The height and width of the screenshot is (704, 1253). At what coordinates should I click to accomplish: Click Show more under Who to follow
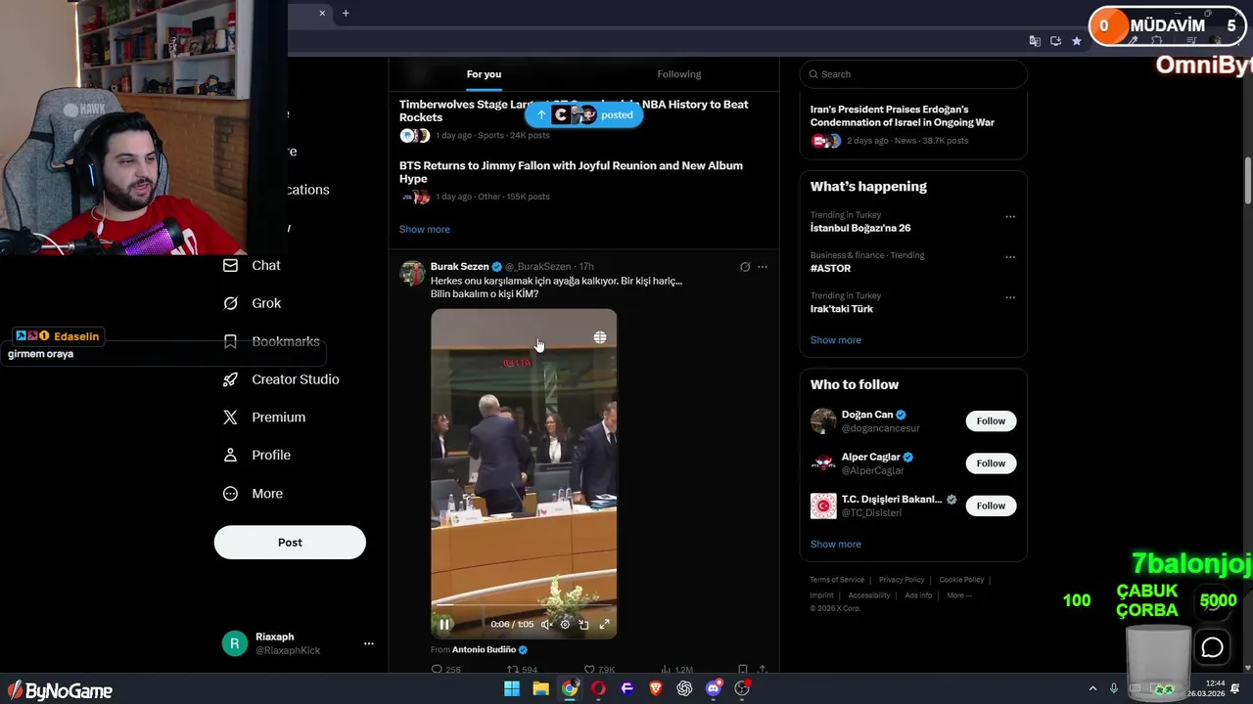coord(836,544)
